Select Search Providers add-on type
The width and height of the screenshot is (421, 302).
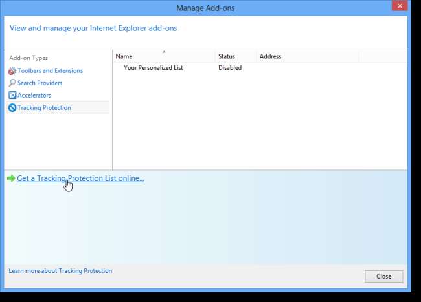(40, 83)
